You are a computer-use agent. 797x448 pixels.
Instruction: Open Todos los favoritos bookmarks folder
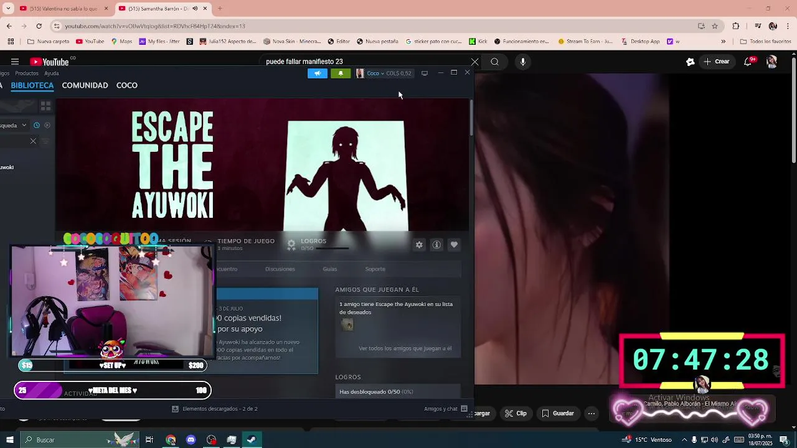(765, 42)
